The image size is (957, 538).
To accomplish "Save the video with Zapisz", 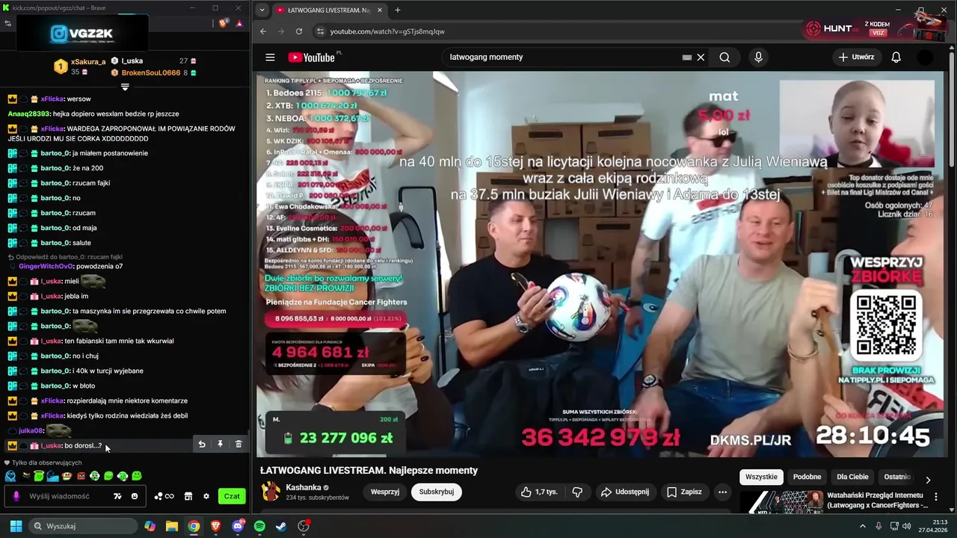I will [684, 492].
